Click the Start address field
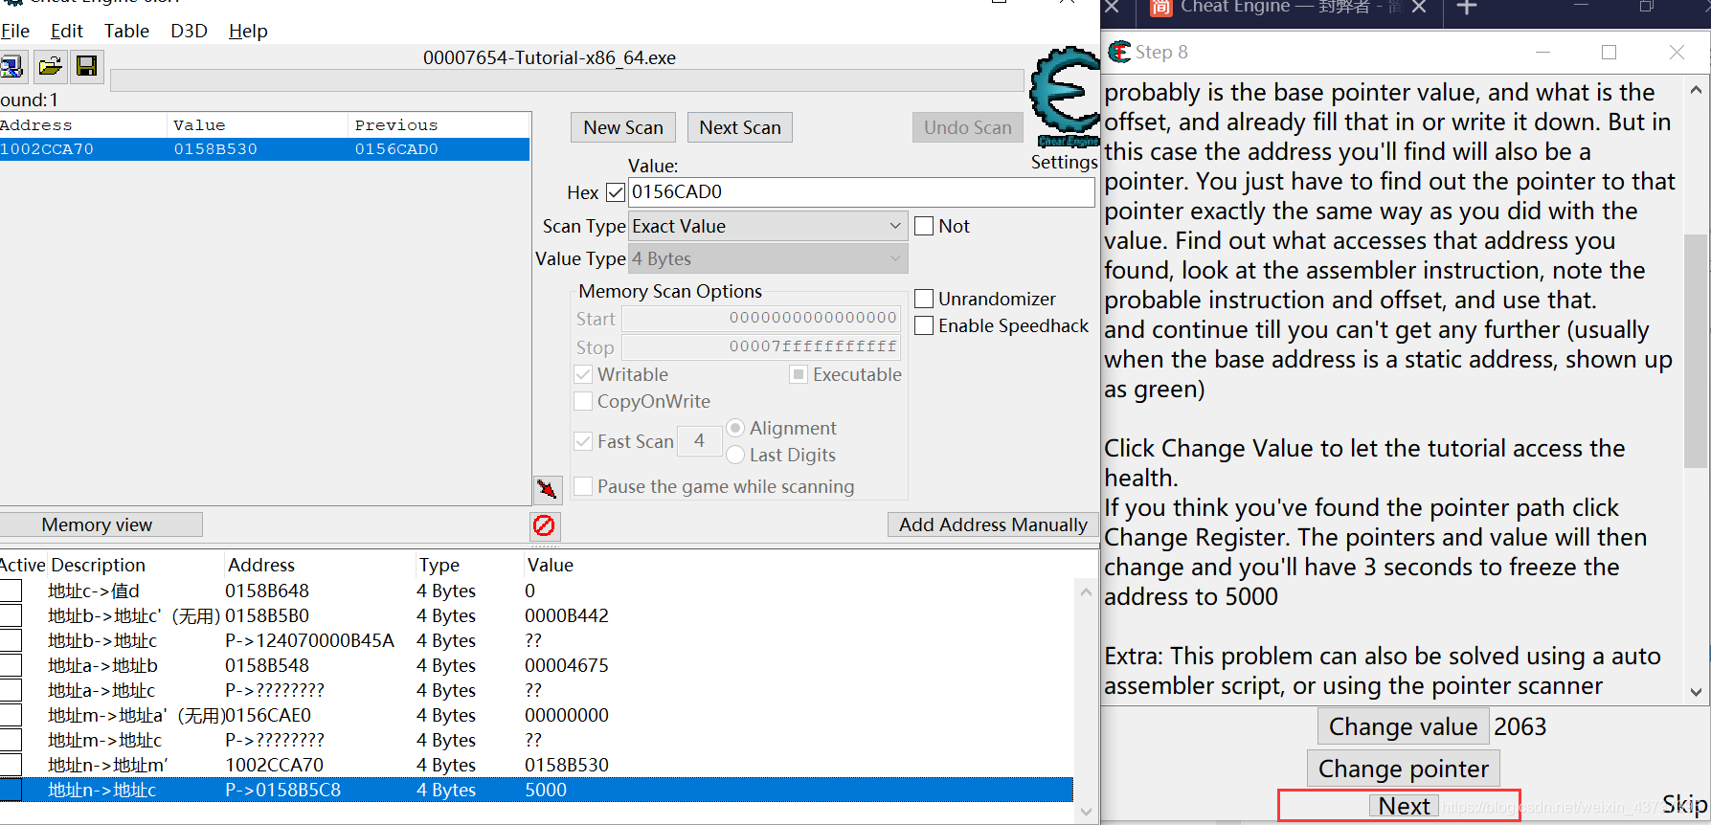This screenshot has width=1711, height=825. [761, 318]
